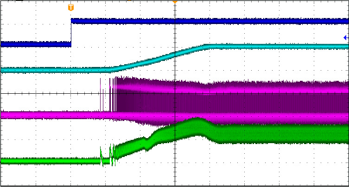Select the orange triangle at top center
The height and width of the screenshot is (187, 349).
(x=175, y=2)
